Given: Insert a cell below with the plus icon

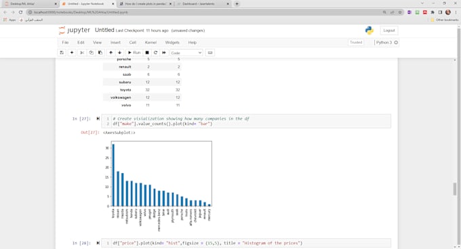Looking at the screenshot, I should click(72, 53).
